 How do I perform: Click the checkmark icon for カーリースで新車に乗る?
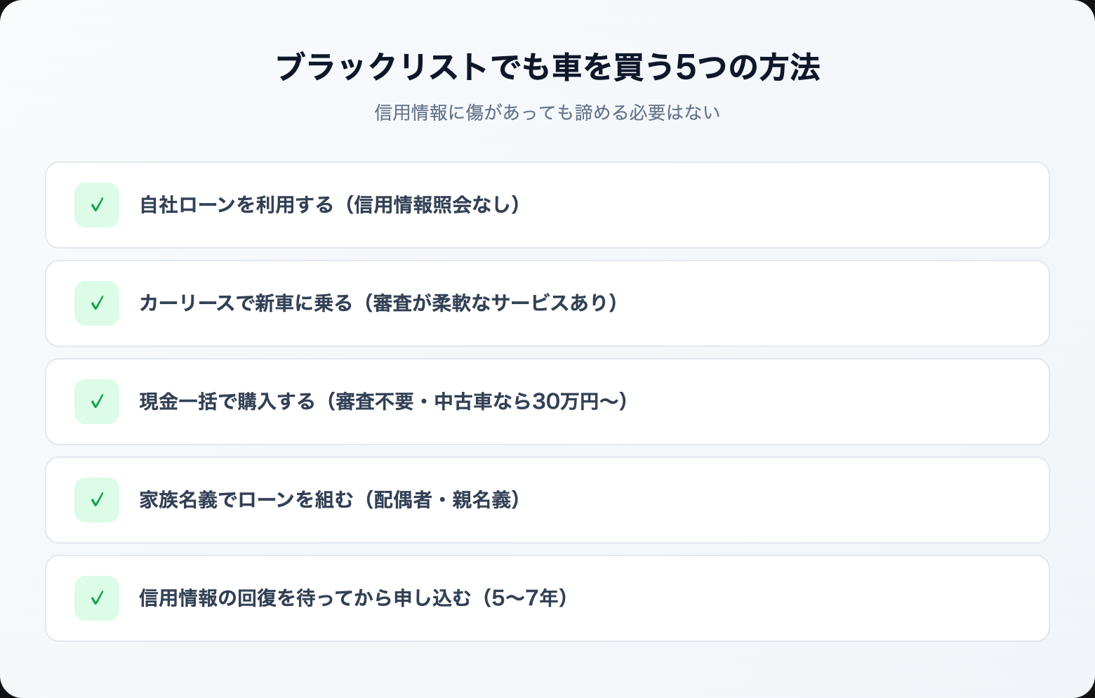[x=97, y=303]
